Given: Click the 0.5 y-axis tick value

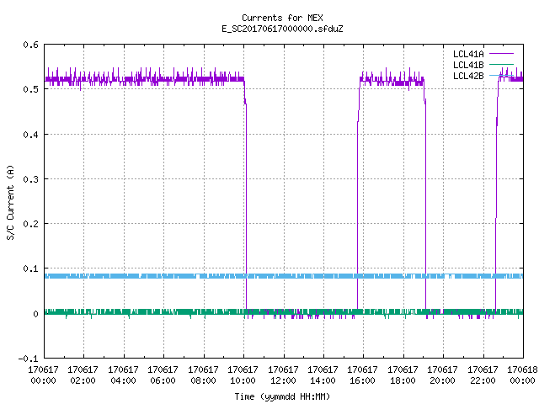Looking at the screenshot, I should coord(30,89).
